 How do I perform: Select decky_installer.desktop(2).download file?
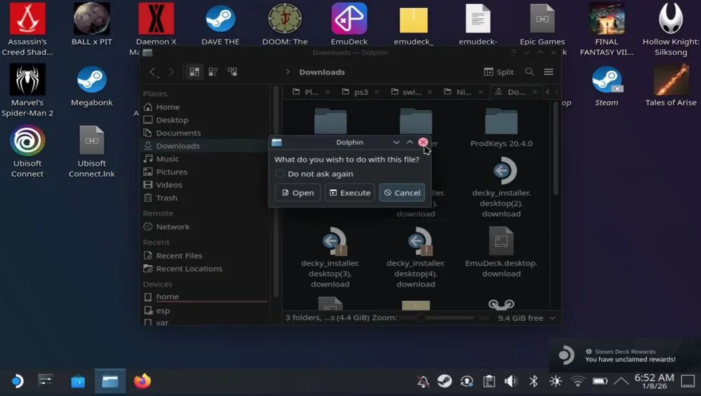coord(501,187)
